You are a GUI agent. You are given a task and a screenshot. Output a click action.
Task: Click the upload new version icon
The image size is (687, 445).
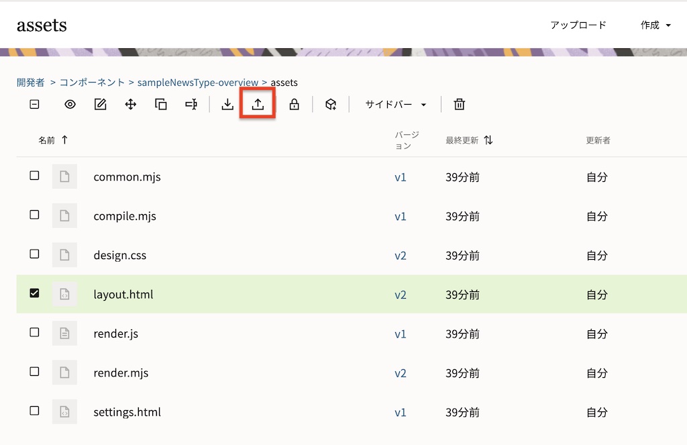click(258, 104)
